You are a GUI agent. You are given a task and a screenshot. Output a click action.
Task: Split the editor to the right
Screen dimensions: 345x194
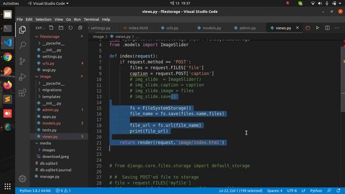click(327, 27)
